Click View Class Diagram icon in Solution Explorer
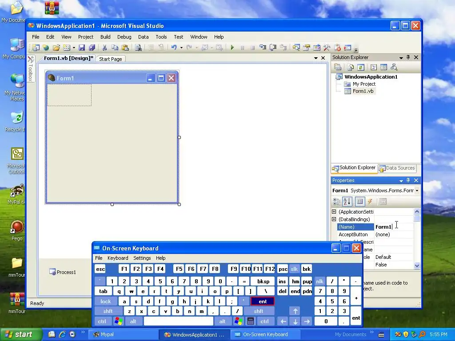The width and height of the screenshot is (455, 341). 394,67
